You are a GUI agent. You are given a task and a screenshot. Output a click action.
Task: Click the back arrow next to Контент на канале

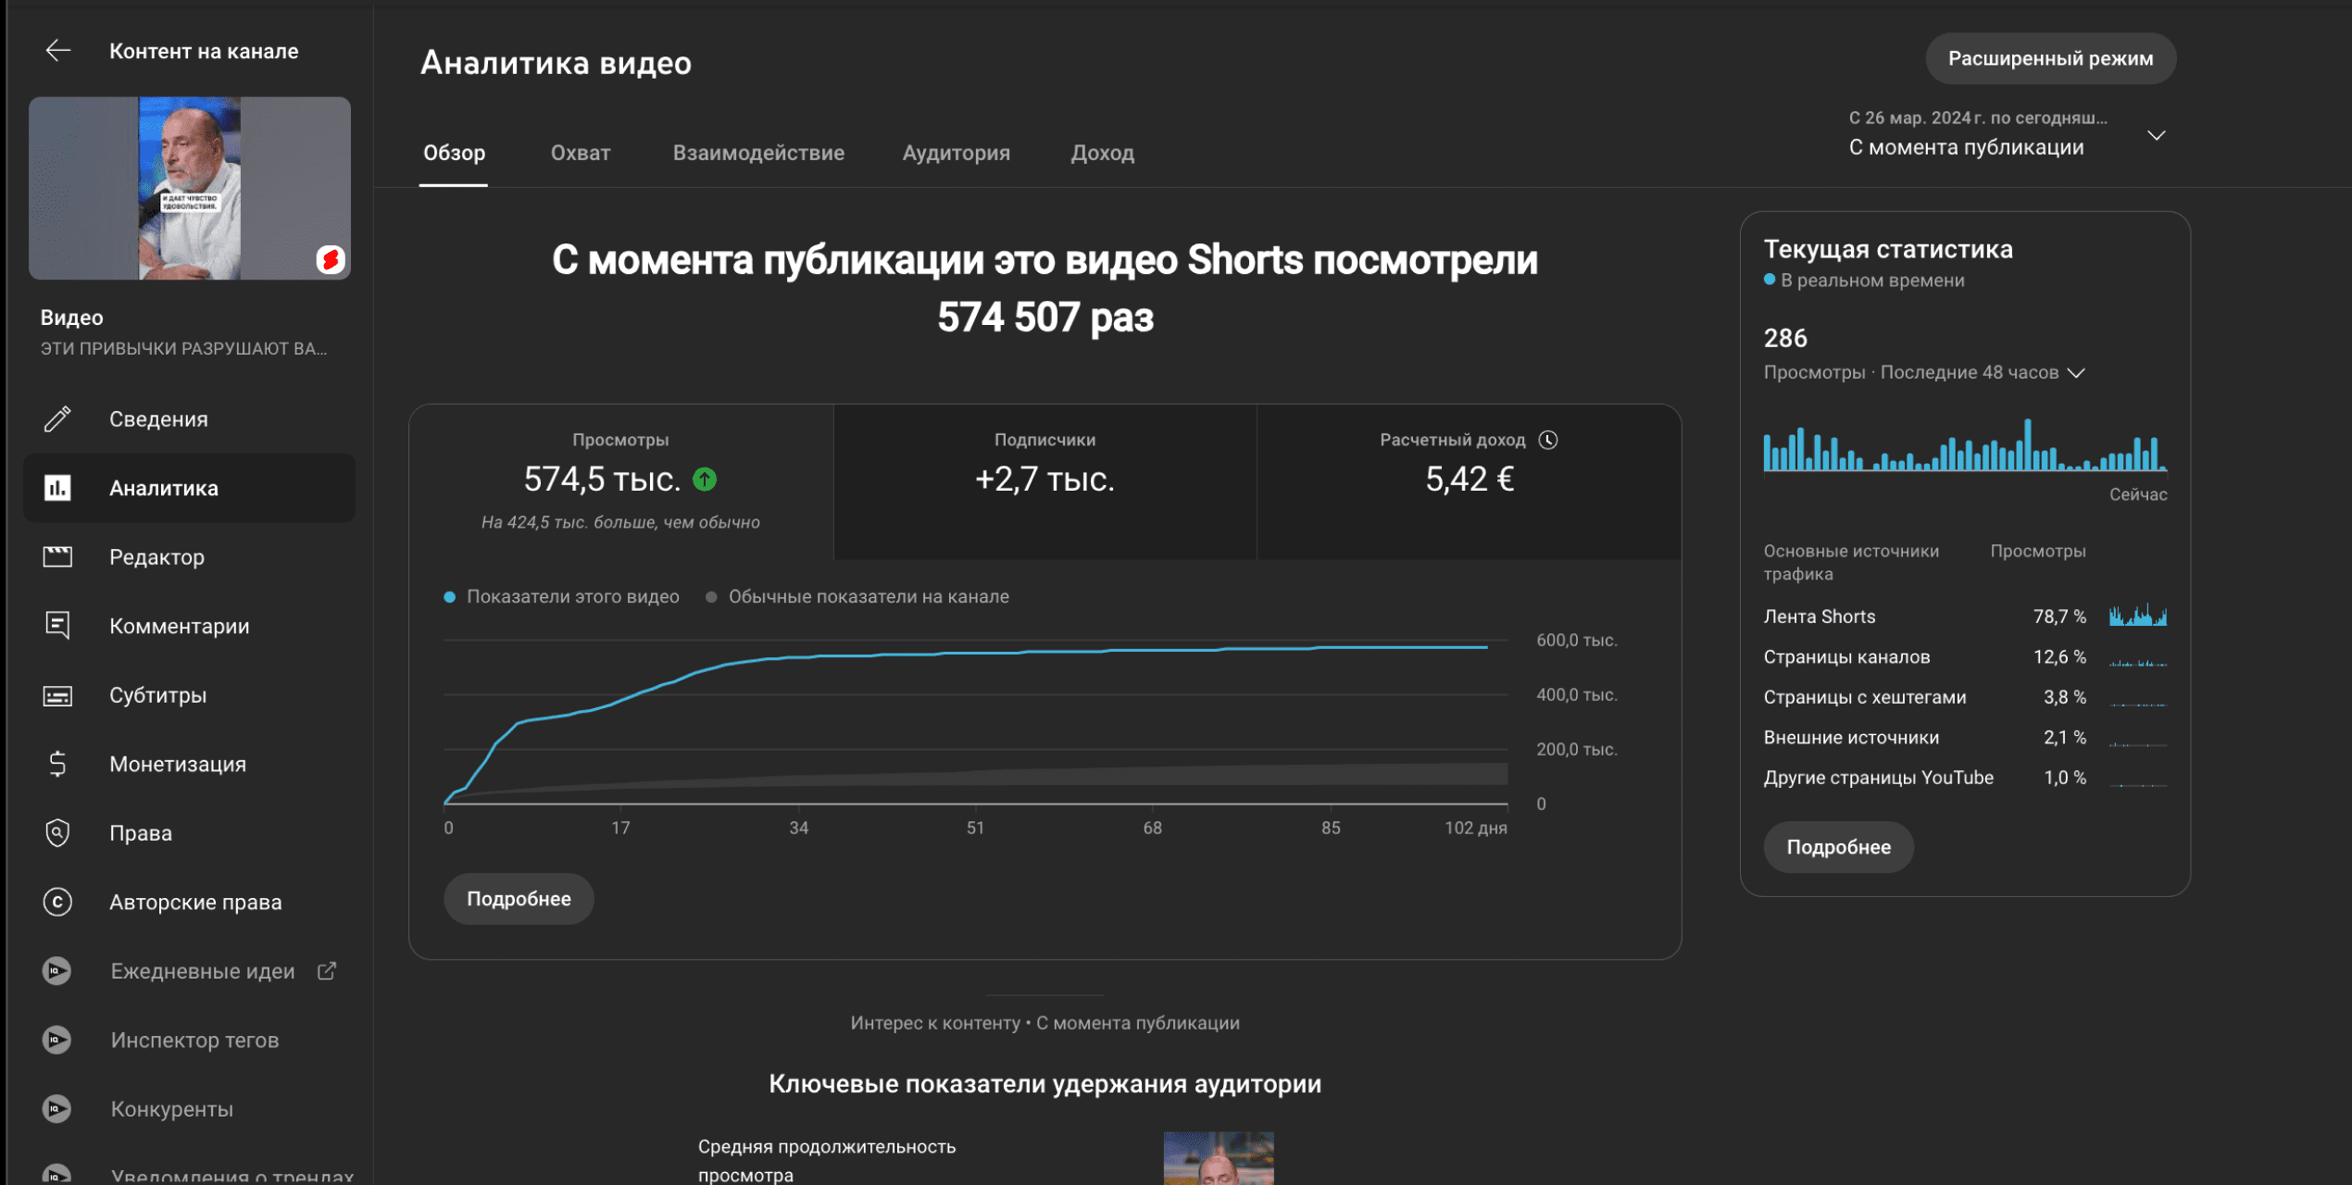[x=57, y=51]
